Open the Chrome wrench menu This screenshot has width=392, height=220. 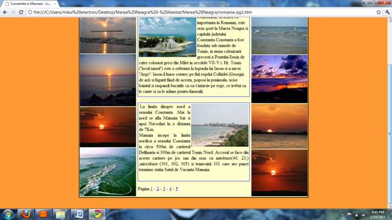coord(387,12)
